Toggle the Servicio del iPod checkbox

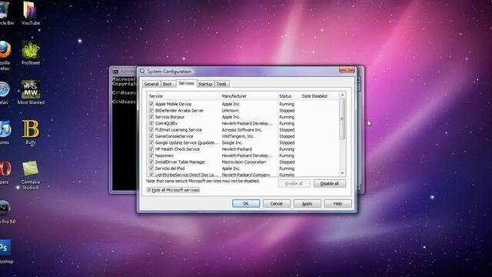pyautogui.click(x=151, y=169)
